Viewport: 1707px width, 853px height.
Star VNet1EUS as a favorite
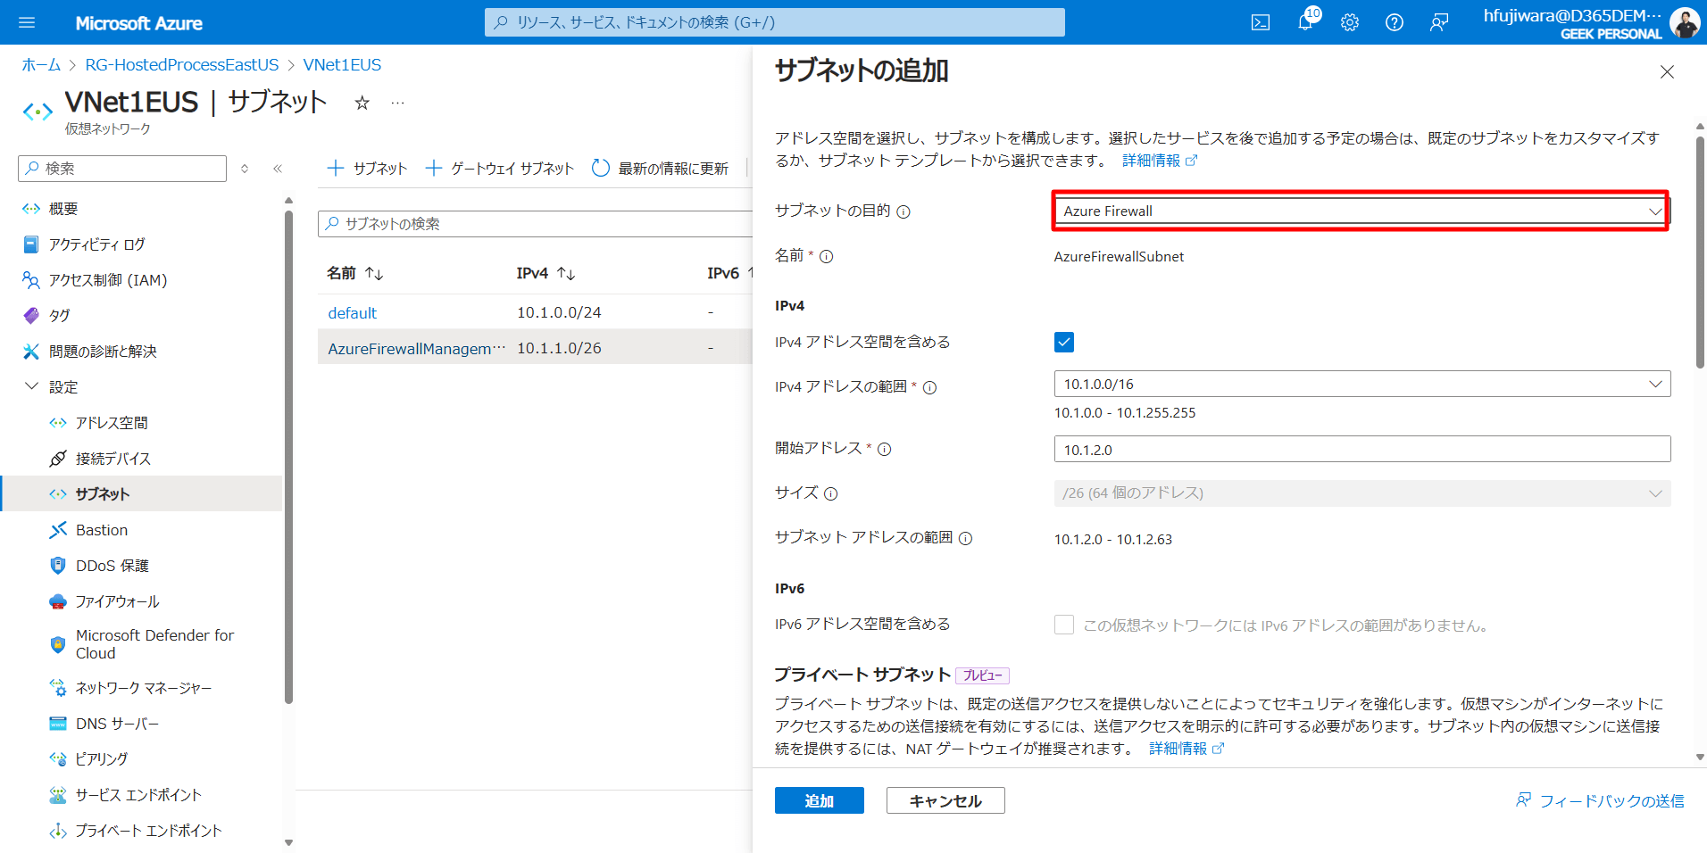point(362,103)
